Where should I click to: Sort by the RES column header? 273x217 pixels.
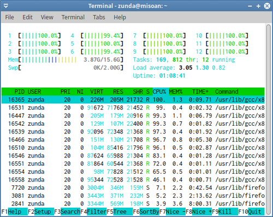click(x=118, y=92)
